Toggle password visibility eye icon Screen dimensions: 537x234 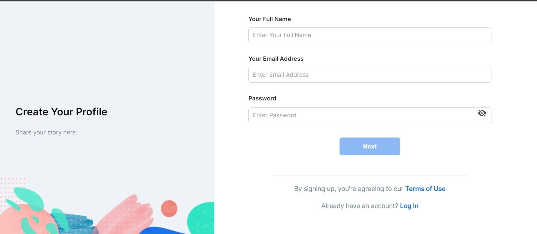click(x=482, y=113)
